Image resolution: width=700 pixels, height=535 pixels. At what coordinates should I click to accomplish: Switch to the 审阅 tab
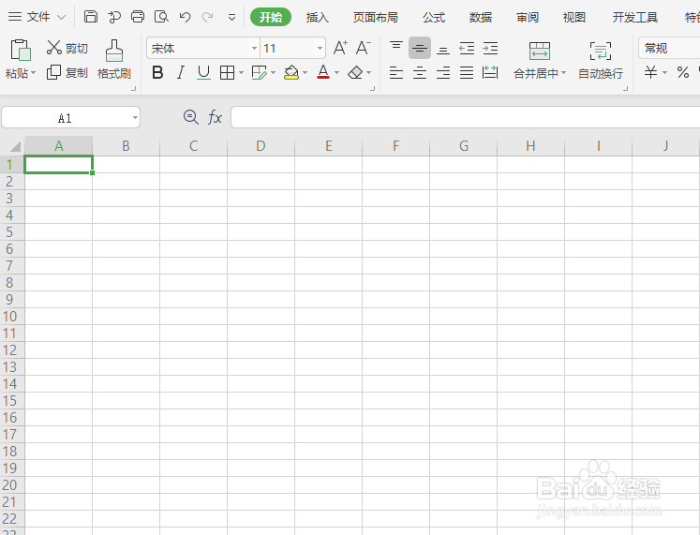coord(528,18)
